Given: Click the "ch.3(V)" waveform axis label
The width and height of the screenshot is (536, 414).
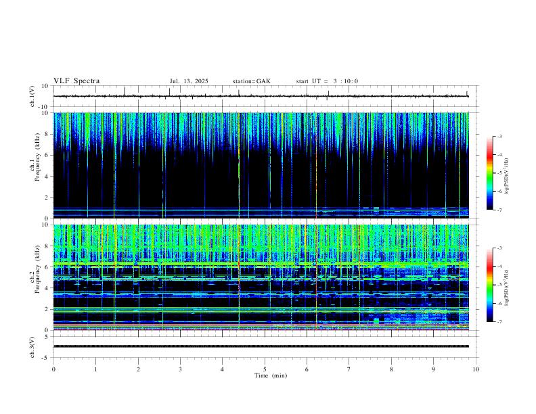Looking at the screenshot, I should point(32,348).
